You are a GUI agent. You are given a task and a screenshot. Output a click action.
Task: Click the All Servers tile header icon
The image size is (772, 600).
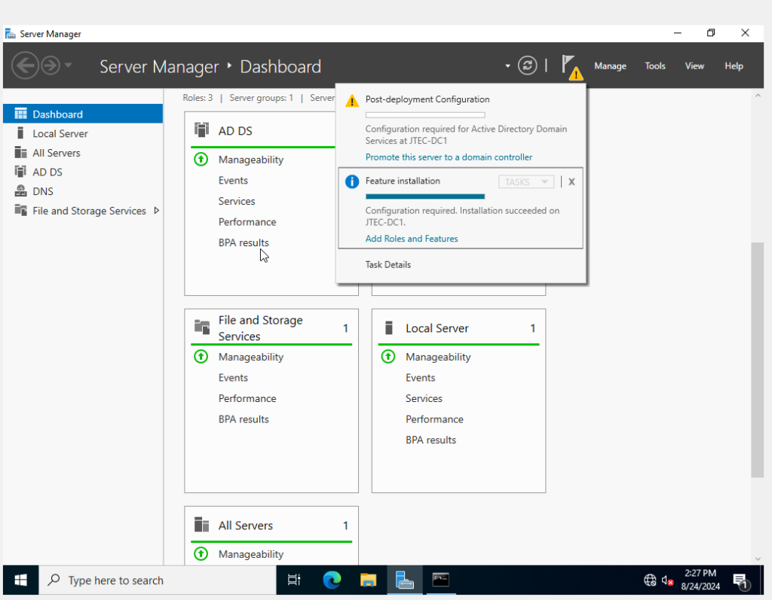(201, 525)
